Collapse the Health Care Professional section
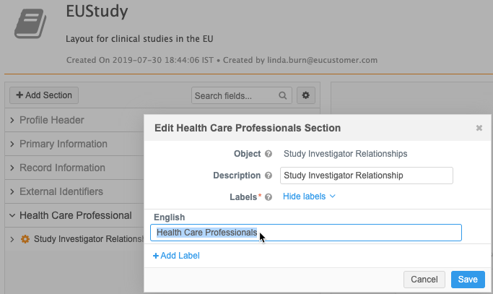The width and height of the screenshot is (493, 294). (x=12, y=215)
